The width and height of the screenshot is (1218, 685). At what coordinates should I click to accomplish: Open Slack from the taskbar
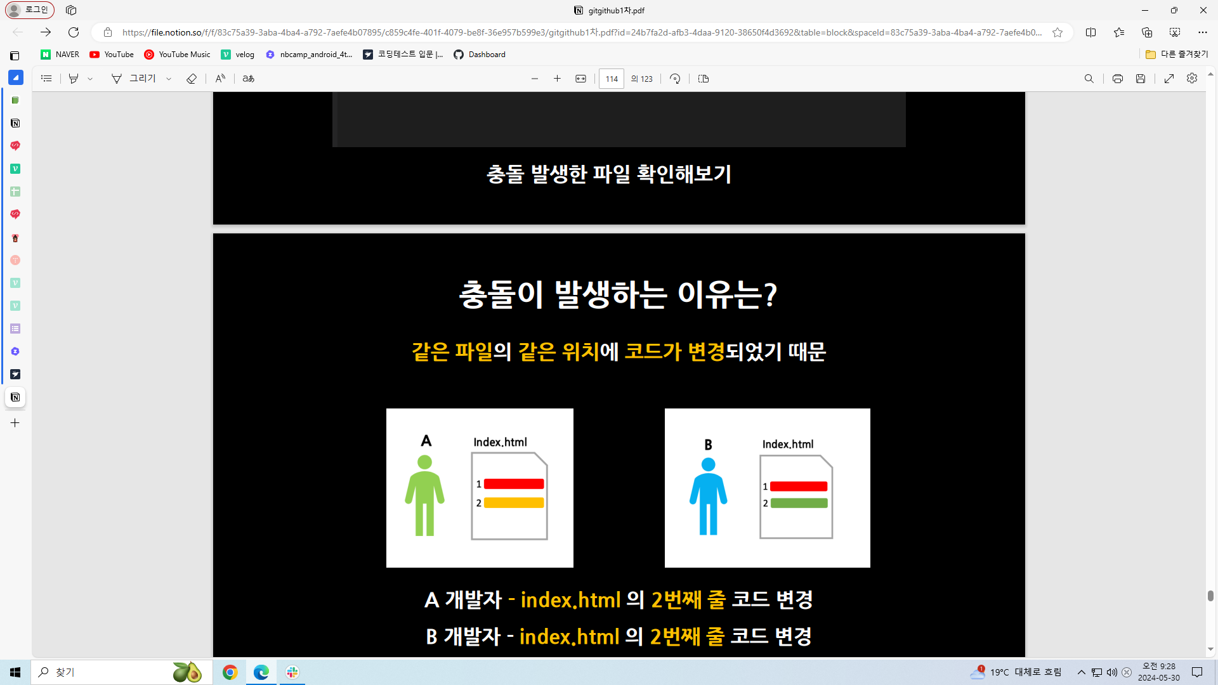pos(292,672)
